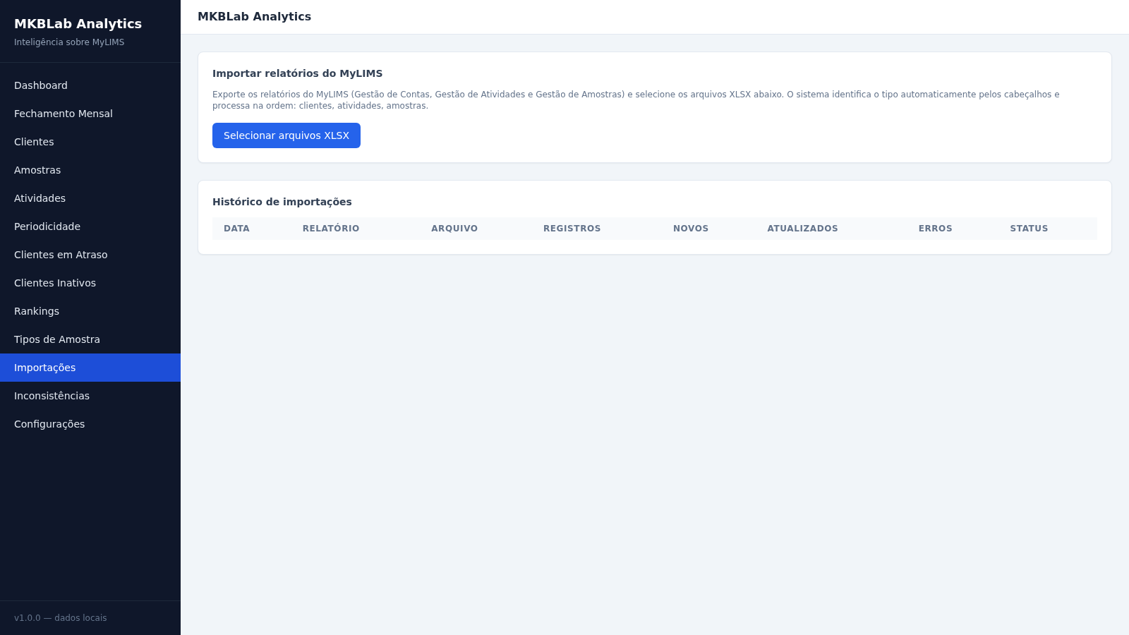
Task: Click the ERROS column header
Action: pyautogui.click(x=936, y=229)
